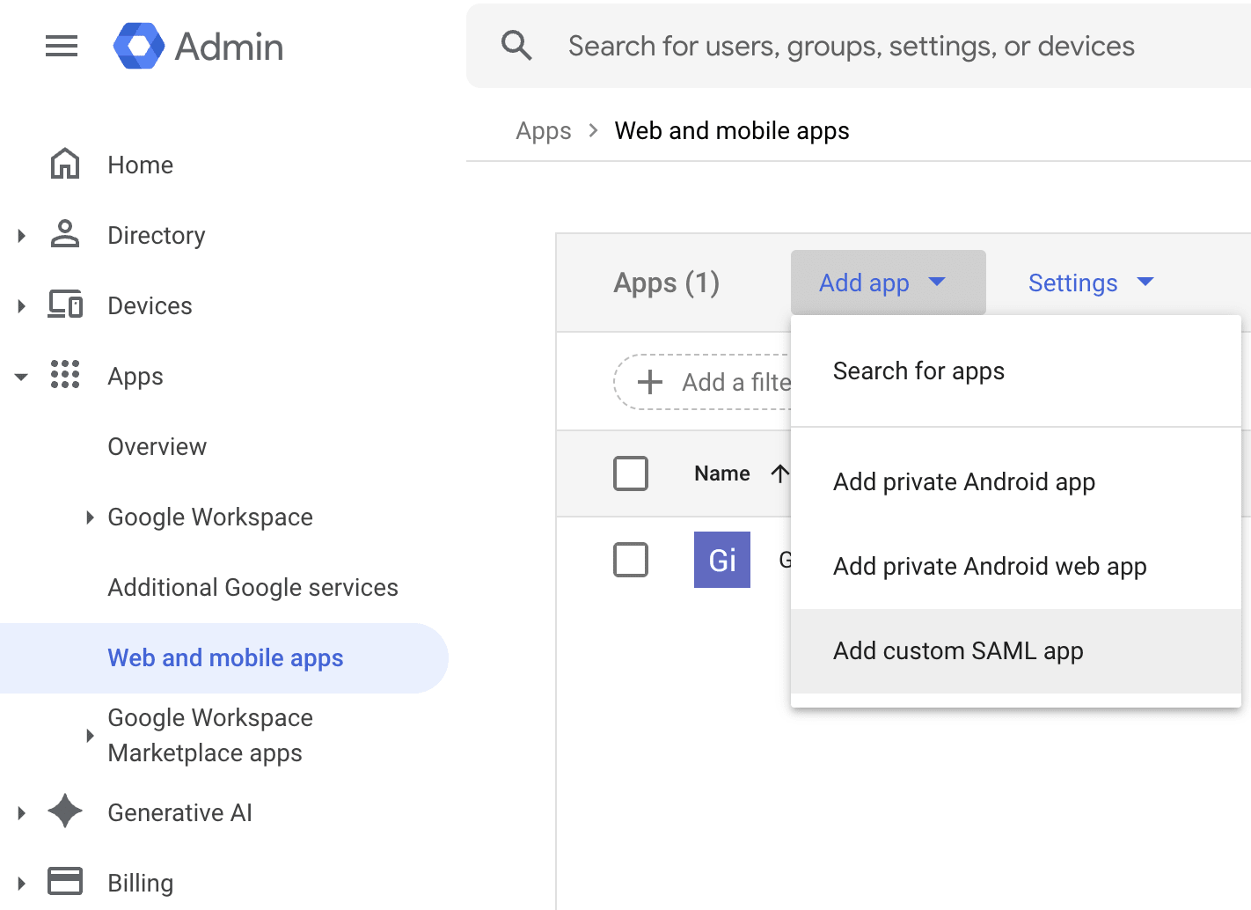The height and width of the screenshot is (910, 1251).
Task: Choose Add private Android app
Action: coord(964,481)
